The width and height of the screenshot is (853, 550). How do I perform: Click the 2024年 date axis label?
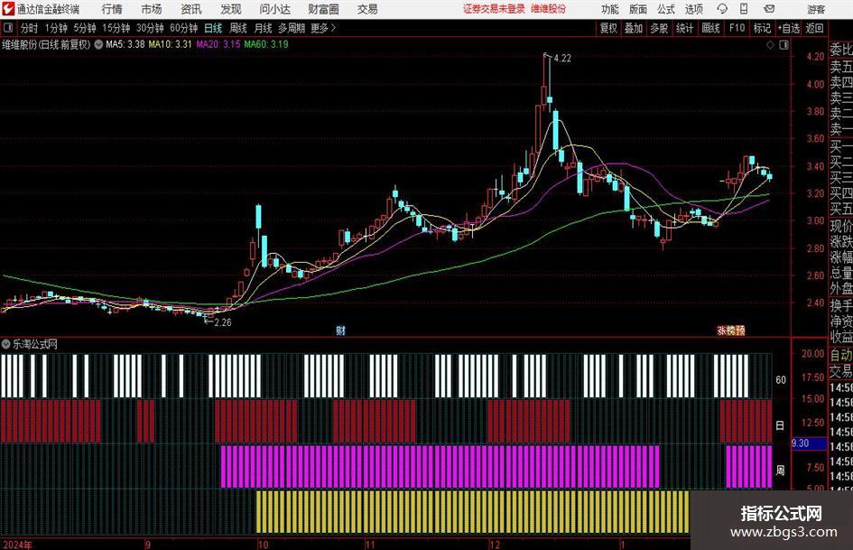[17, 545]
